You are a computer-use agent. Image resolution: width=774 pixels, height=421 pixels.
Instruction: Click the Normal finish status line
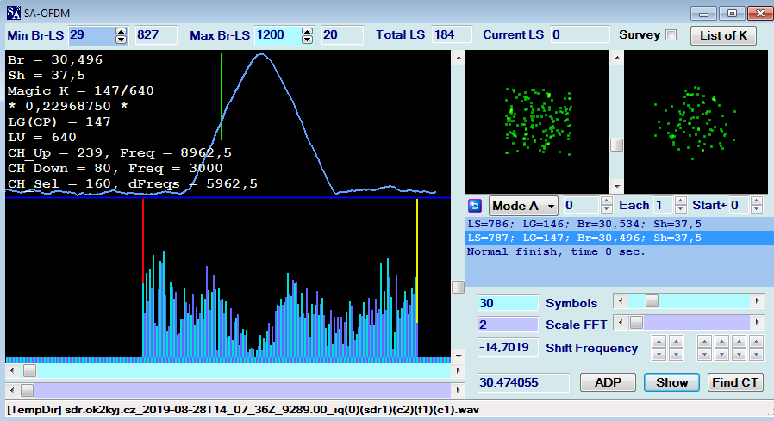tap(556, 251)
